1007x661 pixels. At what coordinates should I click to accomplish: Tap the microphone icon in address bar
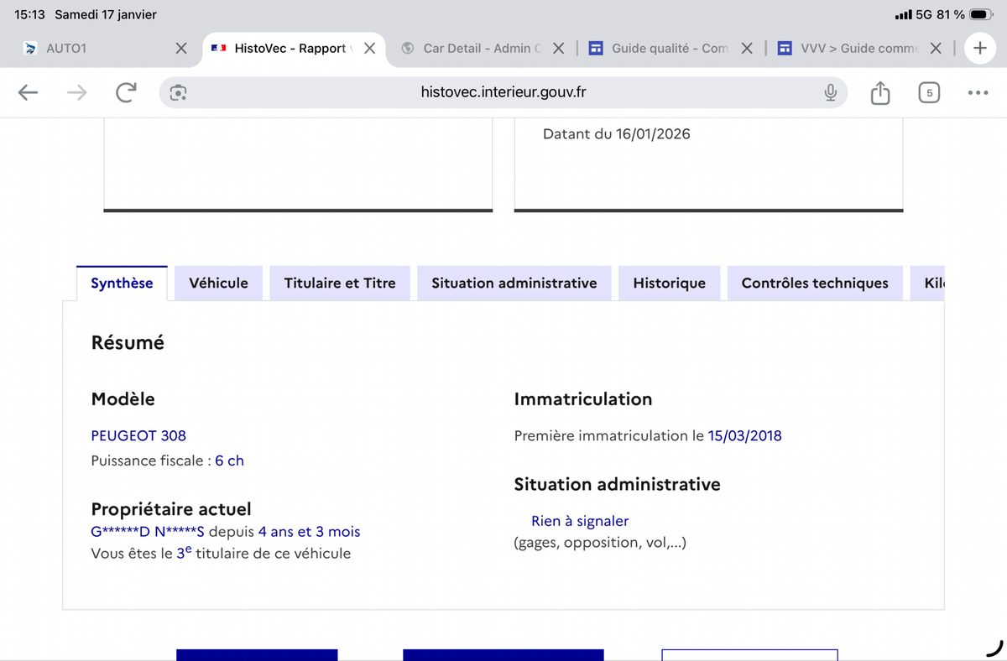tap(830, 92)
